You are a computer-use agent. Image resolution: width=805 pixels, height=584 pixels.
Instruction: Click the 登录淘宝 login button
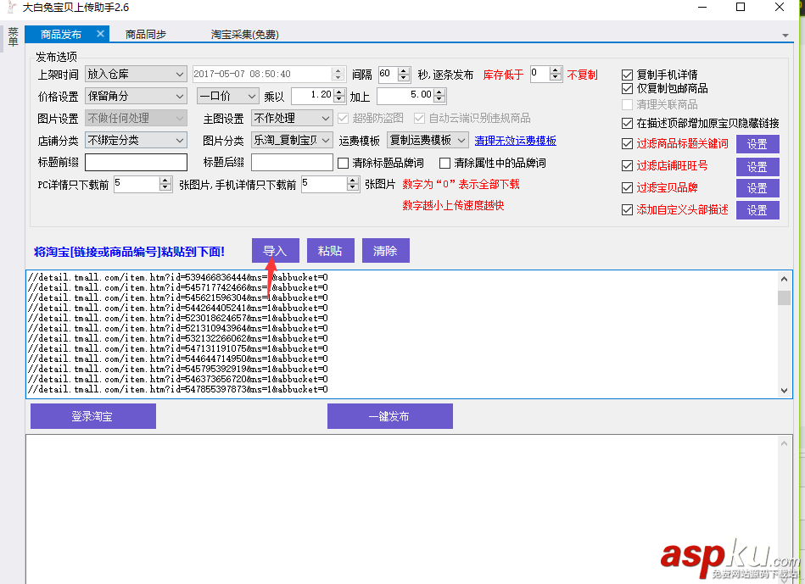pyautogui.click(x=92, y=415)
